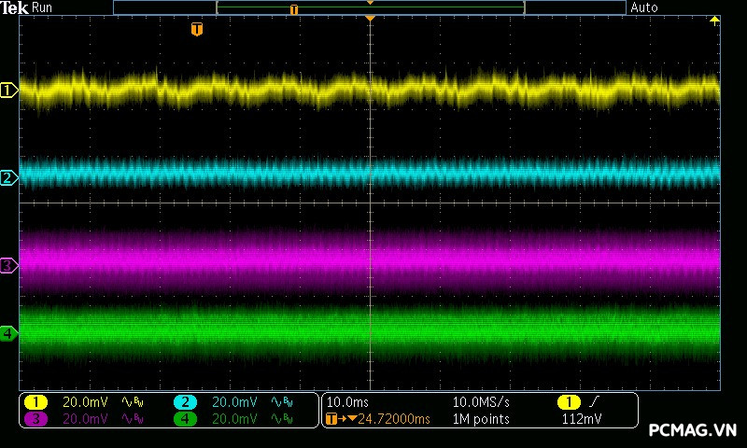747x448 pixels.
Task: Click the channel 4 green ground marker
Action: [8, 333]
